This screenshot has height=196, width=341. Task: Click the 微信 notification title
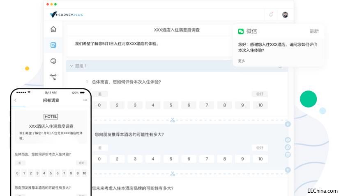point(251,31)
